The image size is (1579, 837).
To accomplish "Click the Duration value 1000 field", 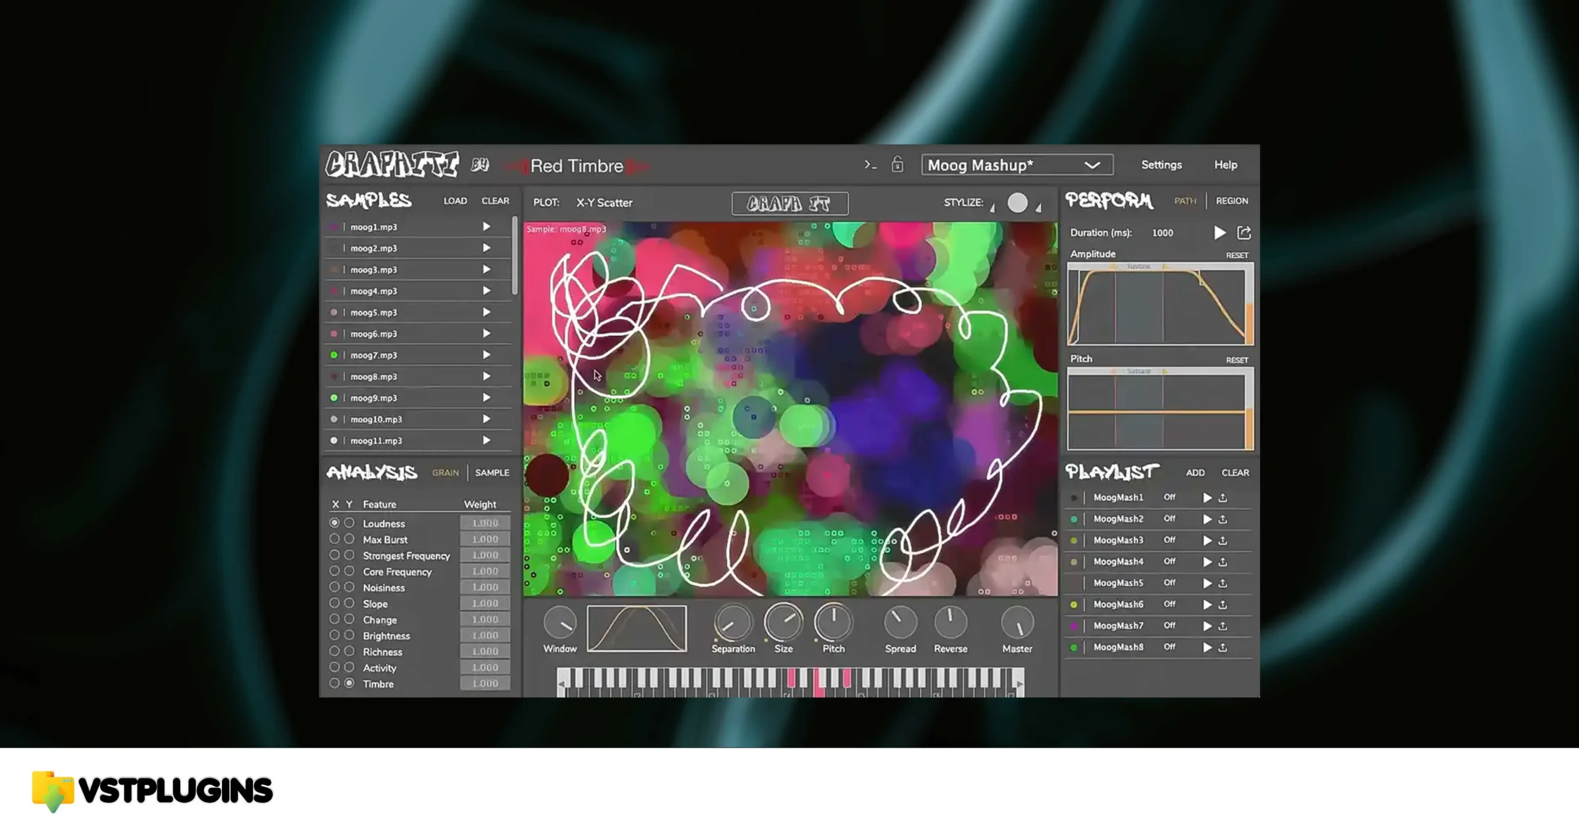I will [1163, 233].
